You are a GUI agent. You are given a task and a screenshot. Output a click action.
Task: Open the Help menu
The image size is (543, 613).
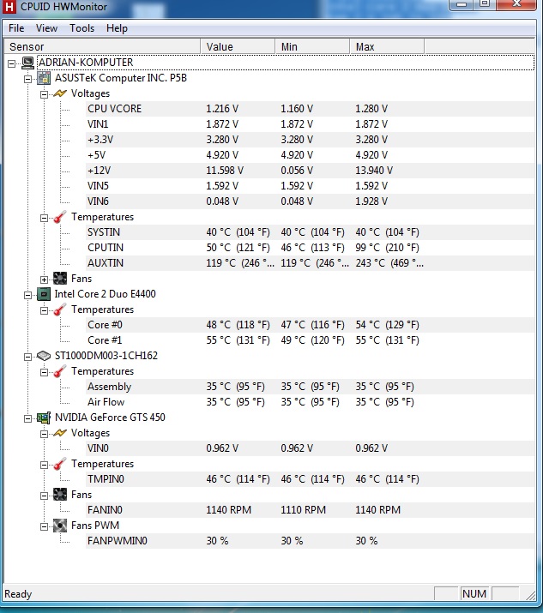(117, 28)
